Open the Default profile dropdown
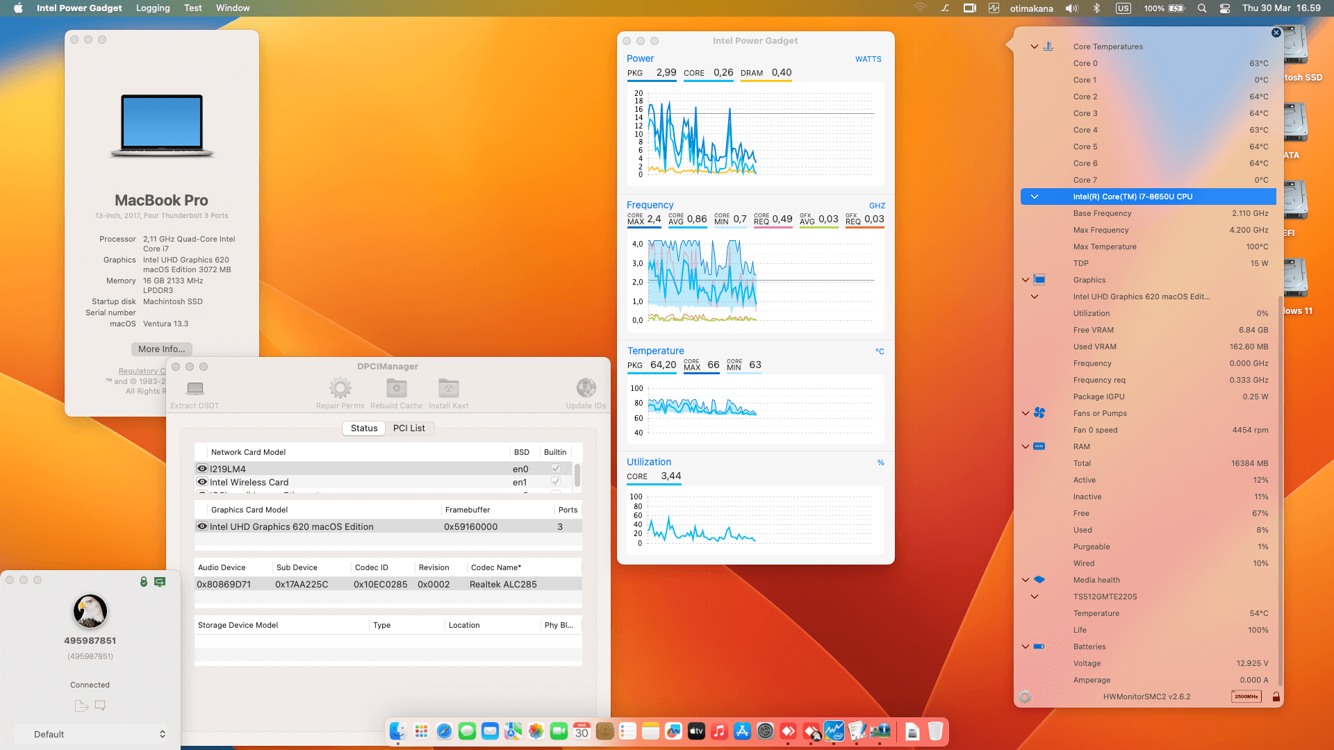 pyautogui.click(x=90, y=734)
